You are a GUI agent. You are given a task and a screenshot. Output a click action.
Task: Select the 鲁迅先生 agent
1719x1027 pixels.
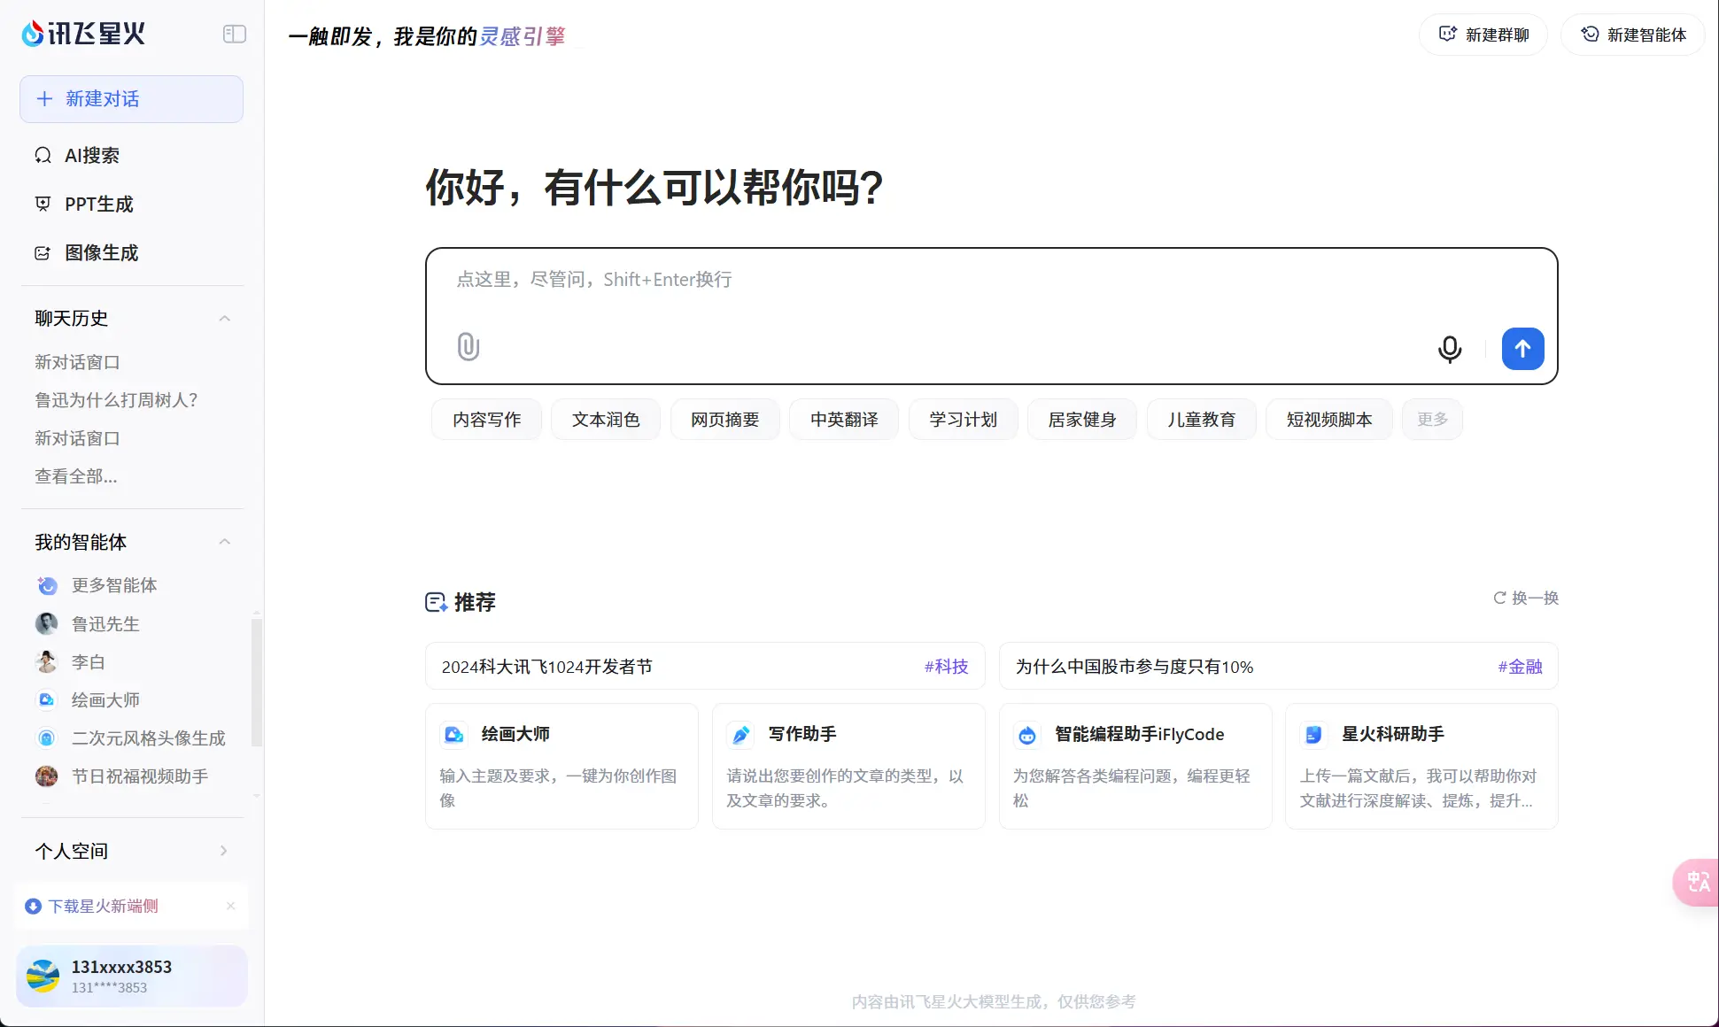[x=88, y=624]
